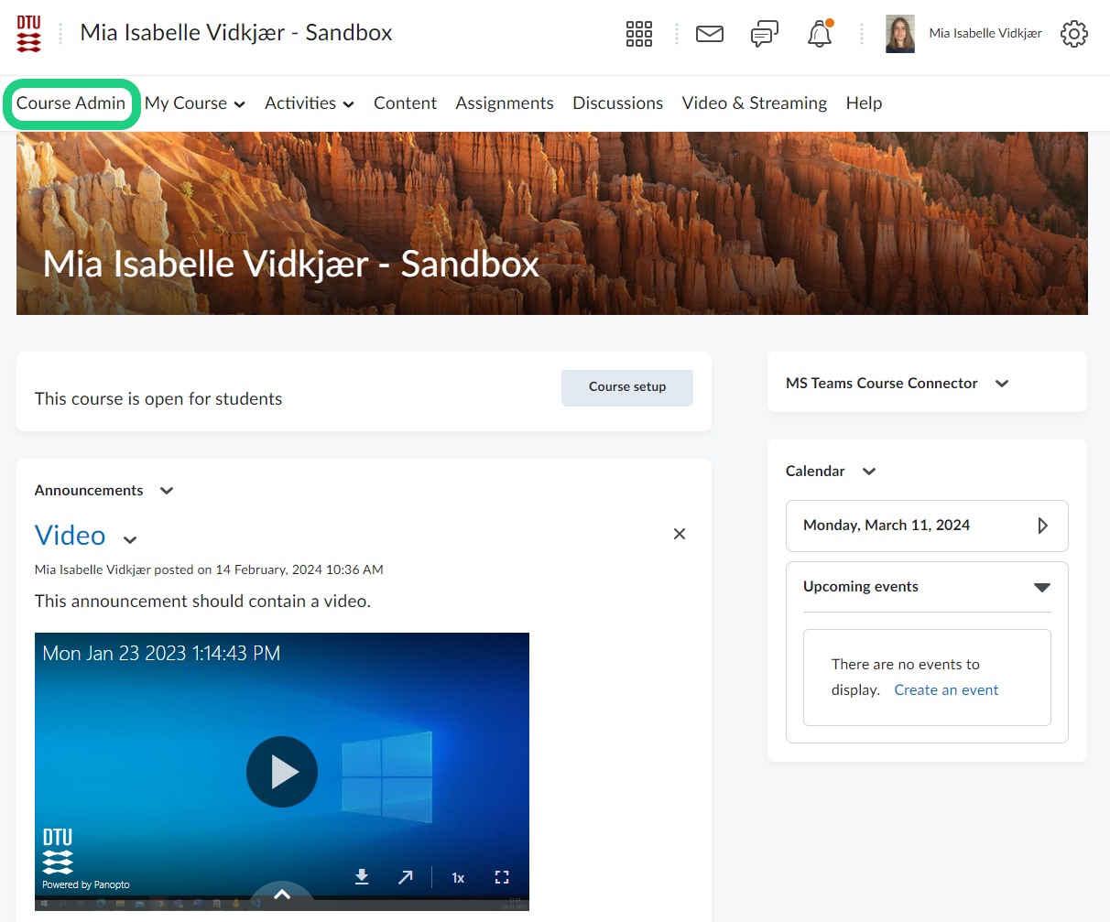Expand the Activities dropdown menu
The width and height of the screenshot is (1110, 922).
309,103
